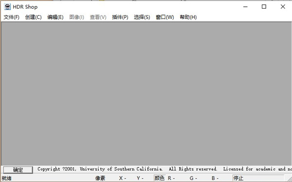This screenshot has width=292, height=182.
Task: Click the B - color value readout
Action: 215,178
